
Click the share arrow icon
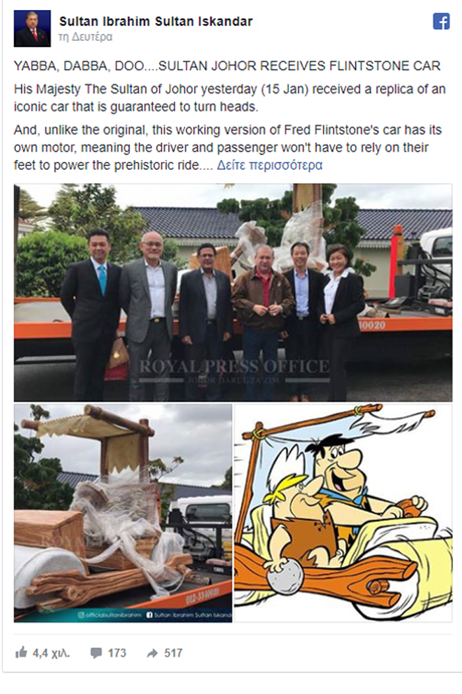tap(152, 653)
